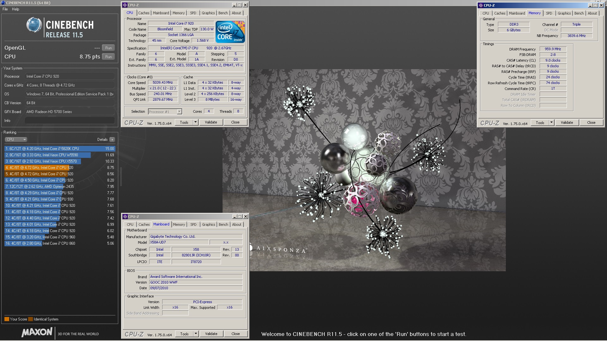Switch to Caches tab in top-left CPU-Z
The image size is (607, 341).
tap(144, 13)
